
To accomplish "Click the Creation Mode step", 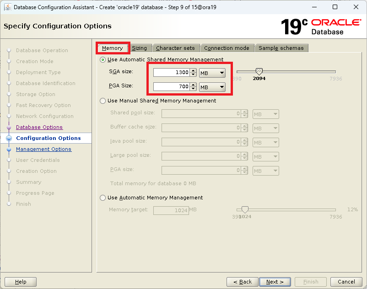I will click(35, 61).
